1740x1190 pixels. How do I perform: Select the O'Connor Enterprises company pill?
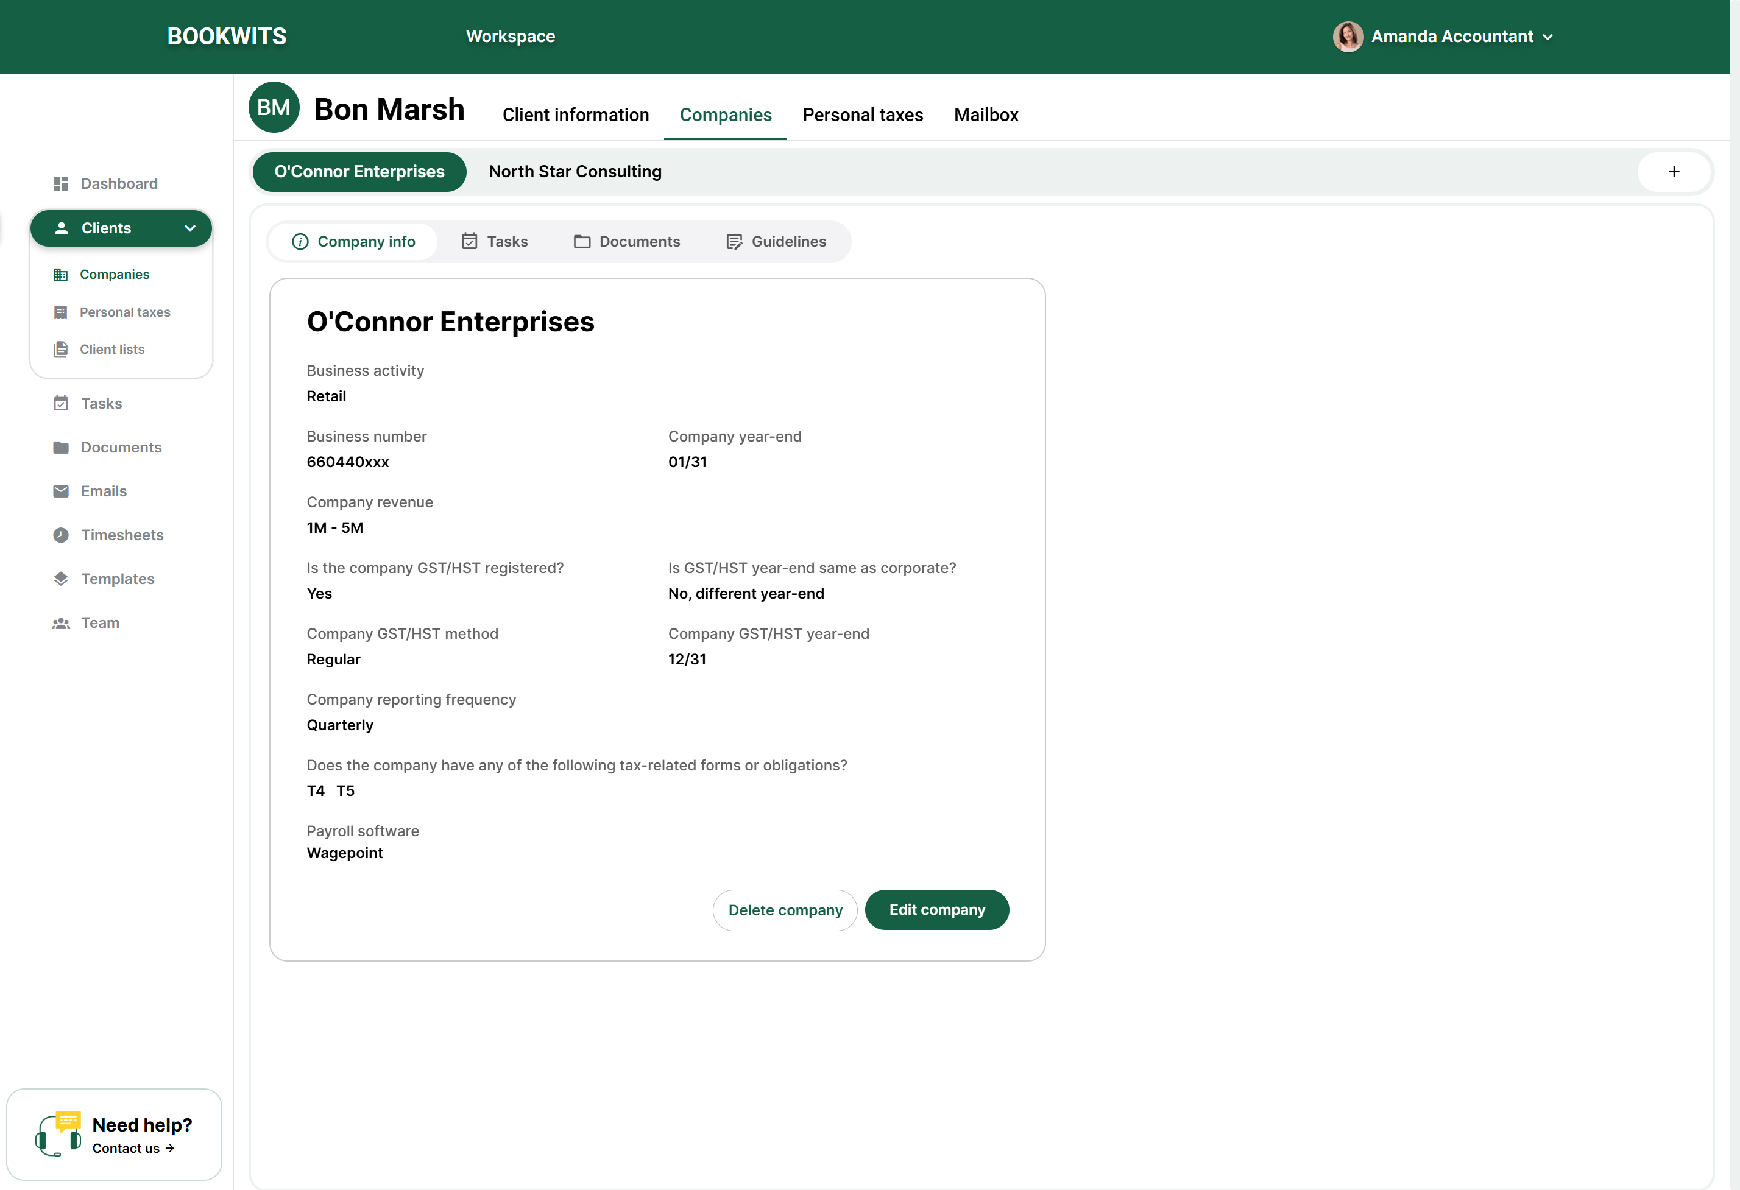point(359,171)
